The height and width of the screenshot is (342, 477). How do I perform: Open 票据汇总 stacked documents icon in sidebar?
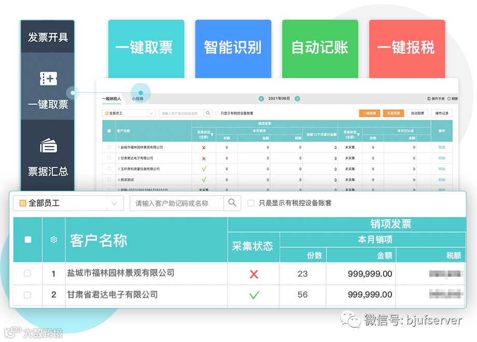click(48, 145)
